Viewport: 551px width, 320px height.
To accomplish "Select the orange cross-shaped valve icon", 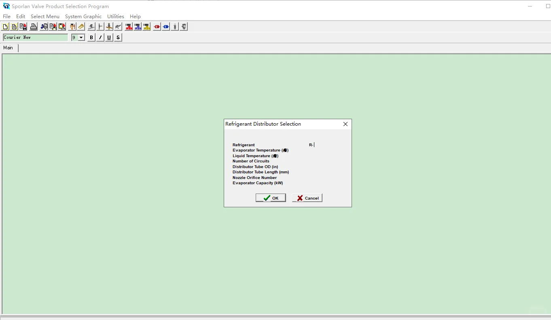I will point(109,27).
